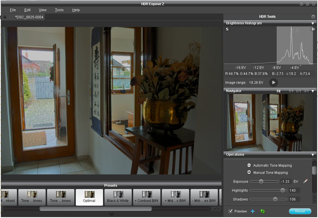Toggle the Preview checkbox
Screen dimensions: 318x218
point(230,211)
